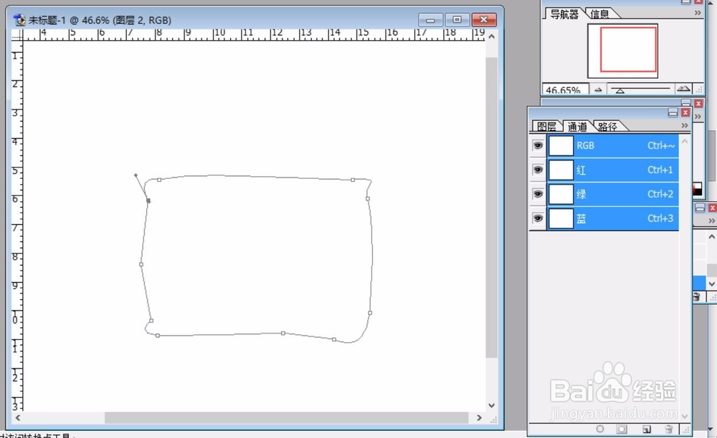Image resolution: width=717 pixels, height=438 pixels.
Task: Click the 蓝 channel thumbnail
Action: point(561,218)
